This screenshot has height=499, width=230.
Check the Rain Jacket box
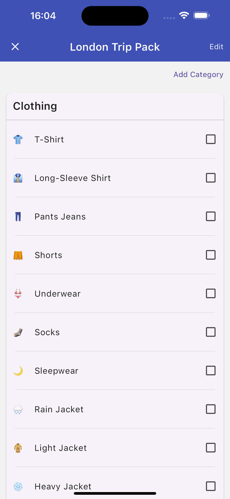click(x=211, y=409)
